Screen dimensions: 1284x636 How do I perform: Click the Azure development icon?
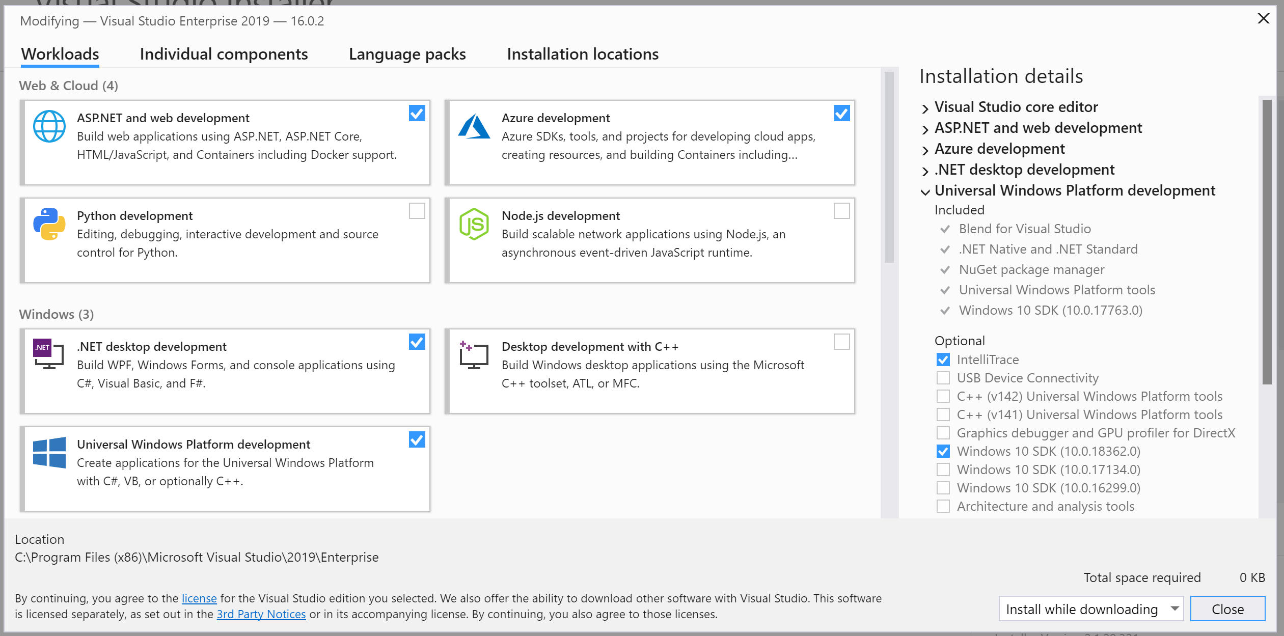click(x=474, y=126)
